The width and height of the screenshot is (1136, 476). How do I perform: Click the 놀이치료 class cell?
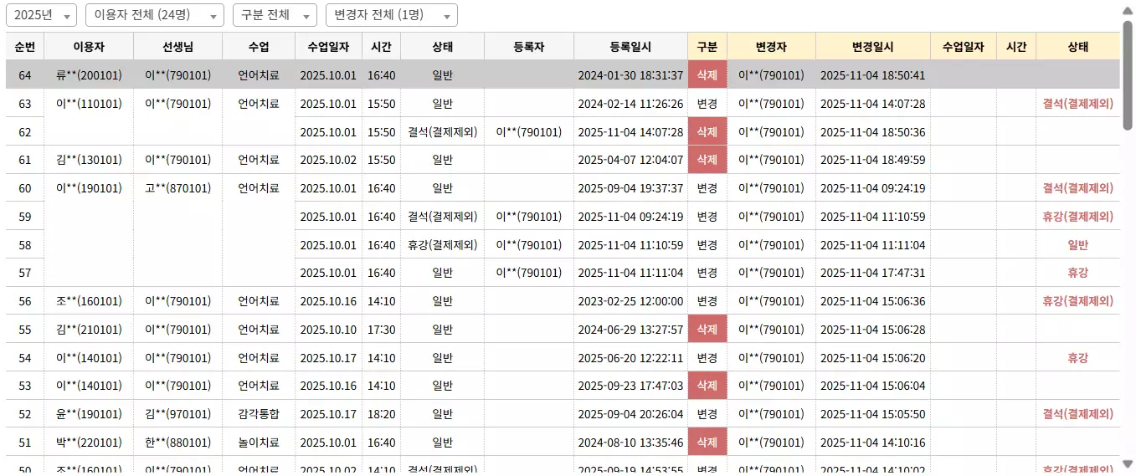(259, 443)
